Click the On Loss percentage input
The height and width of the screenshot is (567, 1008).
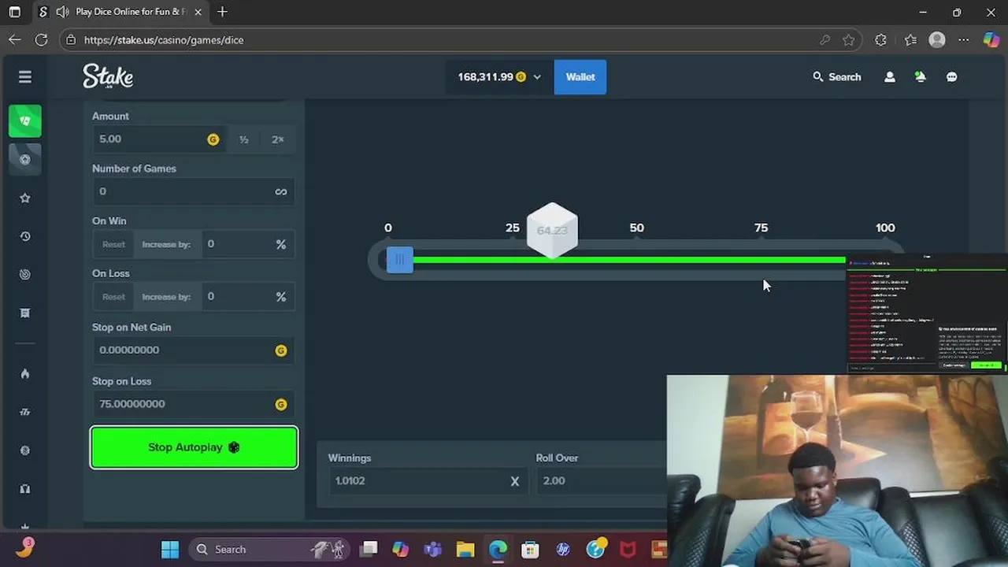pos(248,297)
